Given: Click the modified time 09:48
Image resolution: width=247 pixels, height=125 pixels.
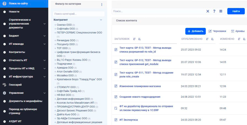Looking at the screenshot, I should [x=223, y=108].
